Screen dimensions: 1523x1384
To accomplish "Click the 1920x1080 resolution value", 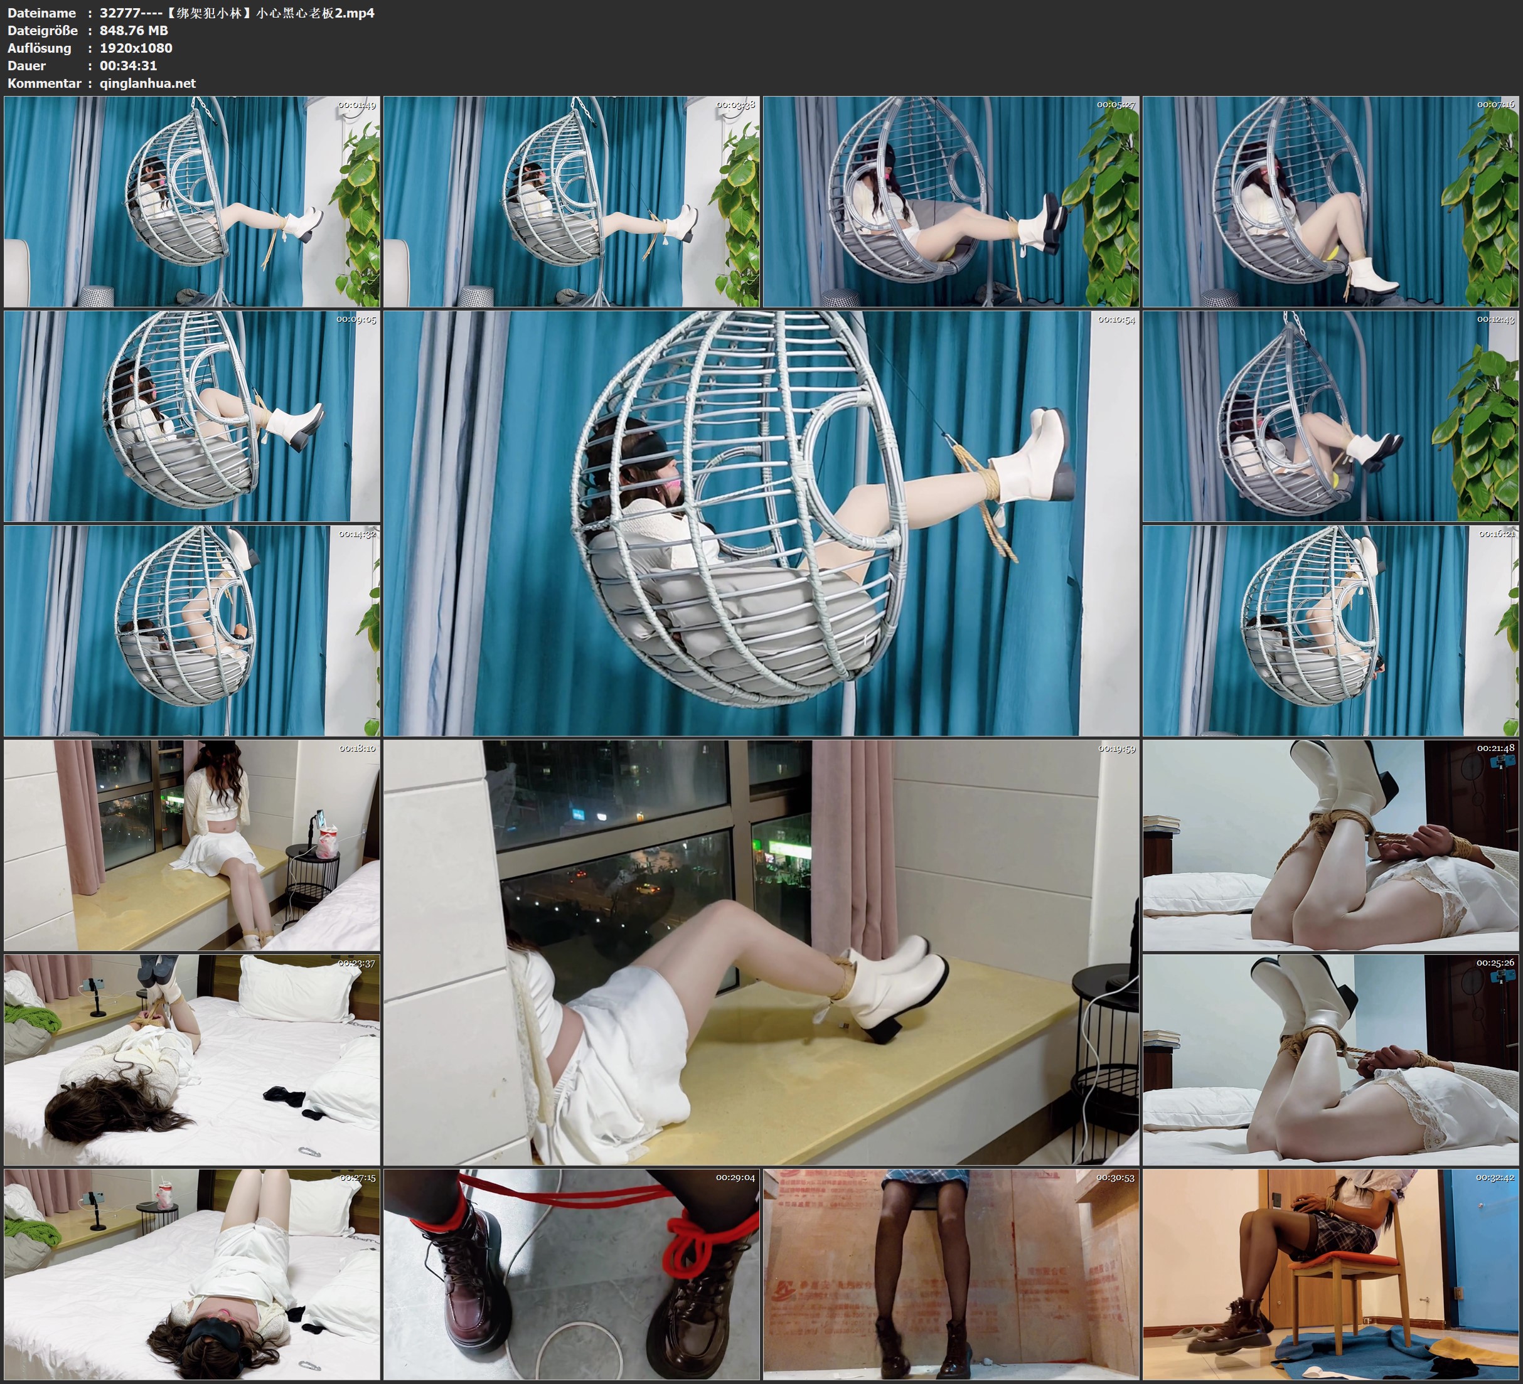I will (x=136, y=48).
